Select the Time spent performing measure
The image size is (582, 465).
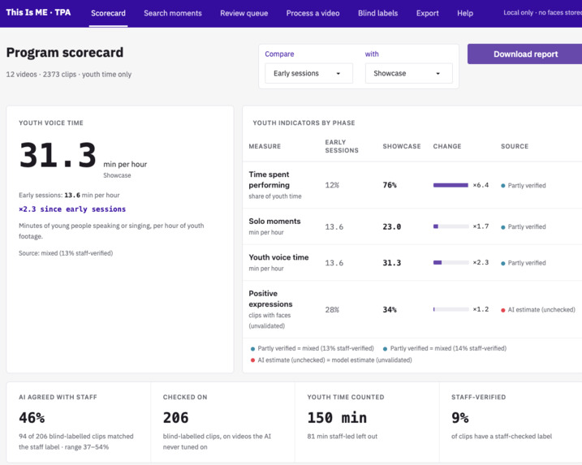click(269, 179)
